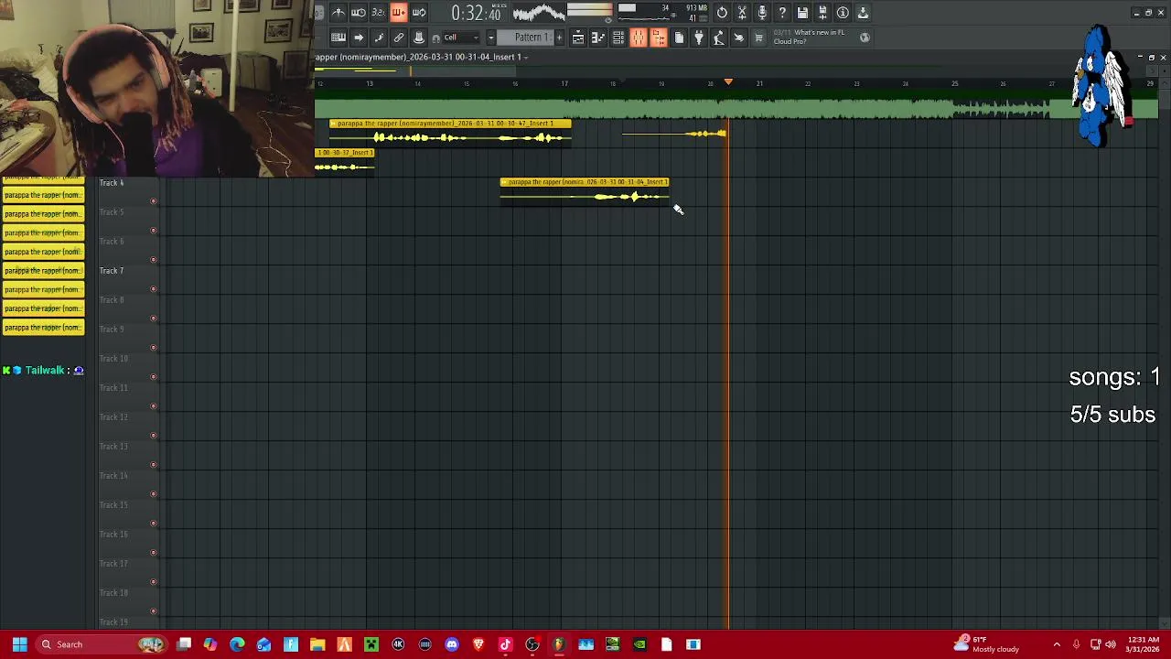
Task: Click the microphone one-click recording icon
Action: 762,13
